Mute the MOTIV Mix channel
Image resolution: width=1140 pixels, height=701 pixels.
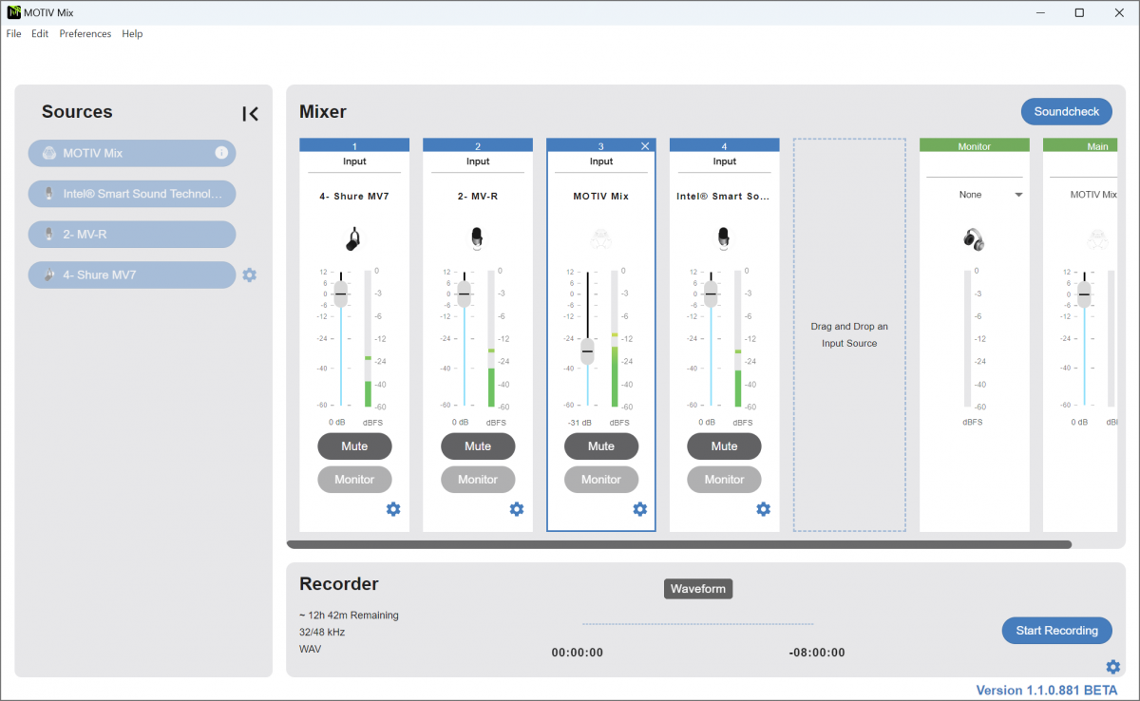coord(601,446)
